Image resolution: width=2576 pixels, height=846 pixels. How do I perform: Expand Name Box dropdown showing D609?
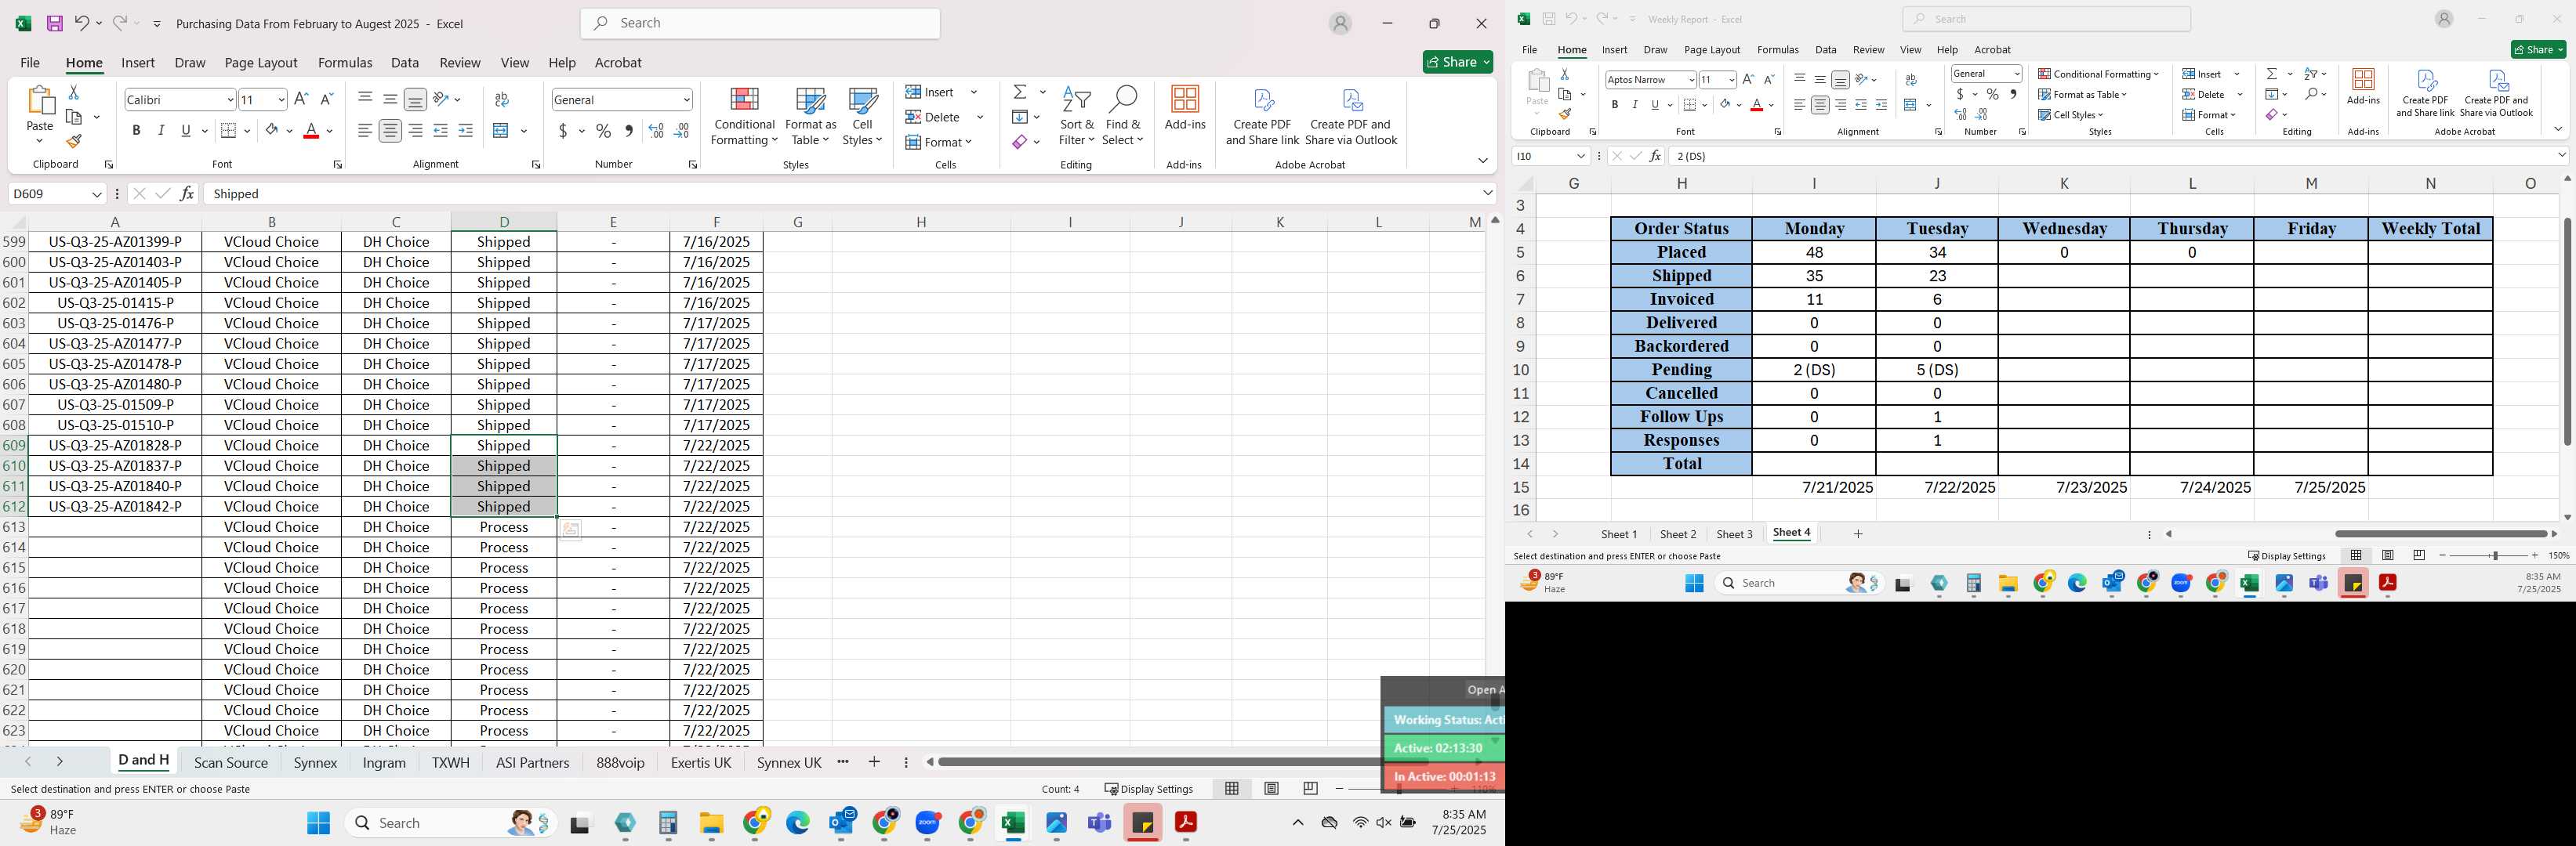pos(97,193)
